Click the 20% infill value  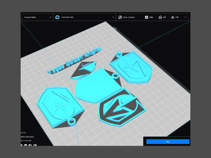[151, 17]
